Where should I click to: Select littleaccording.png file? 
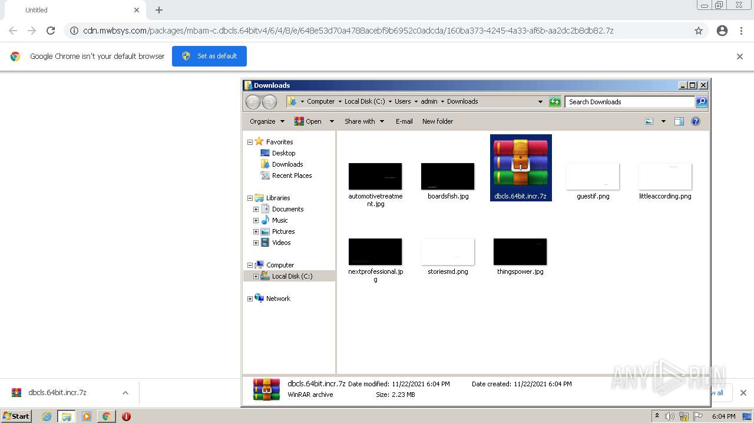(x=665, y=181)
